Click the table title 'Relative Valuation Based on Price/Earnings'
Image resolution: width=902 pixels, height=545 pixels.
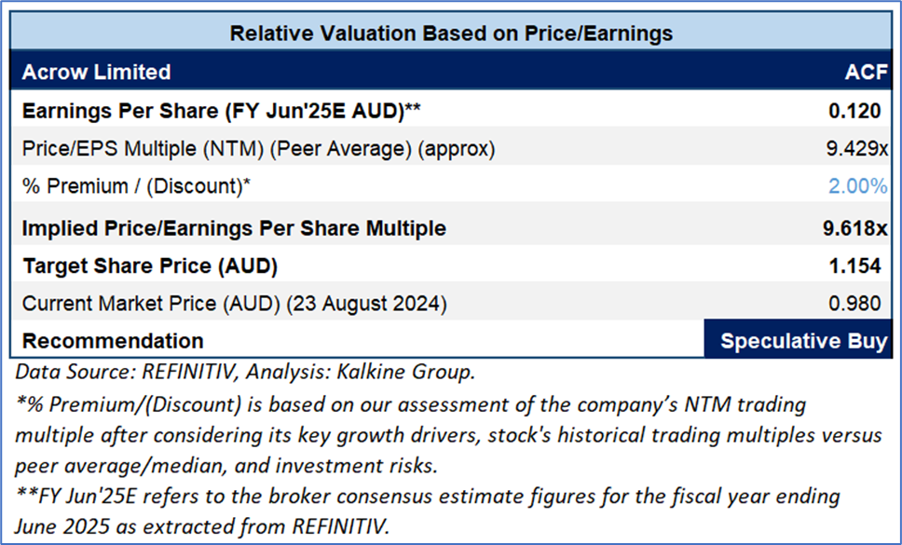coord(451,34)
